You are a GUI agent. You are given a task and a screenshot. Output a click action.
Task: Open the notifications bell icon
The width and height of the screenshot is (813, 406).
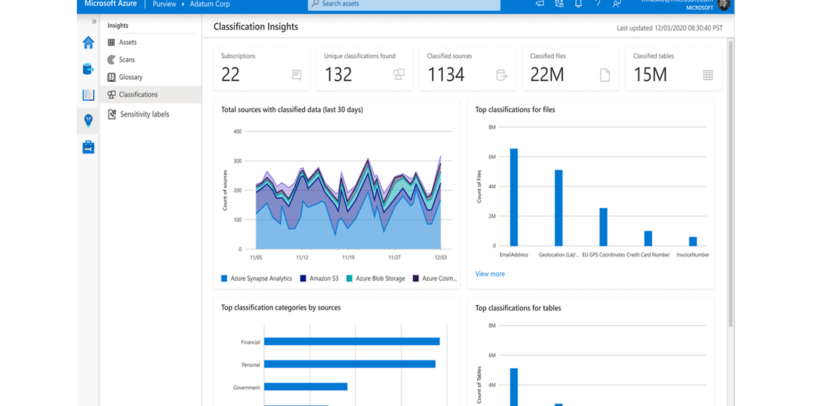coord(578,4)
